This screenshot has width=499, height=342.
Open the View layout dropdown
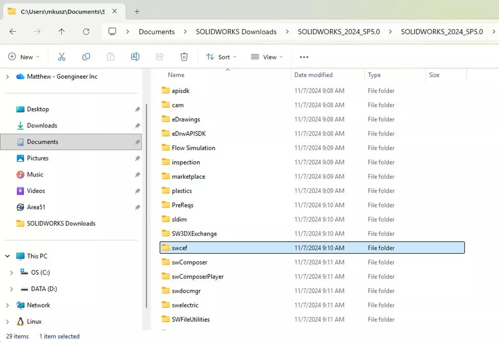267,57
